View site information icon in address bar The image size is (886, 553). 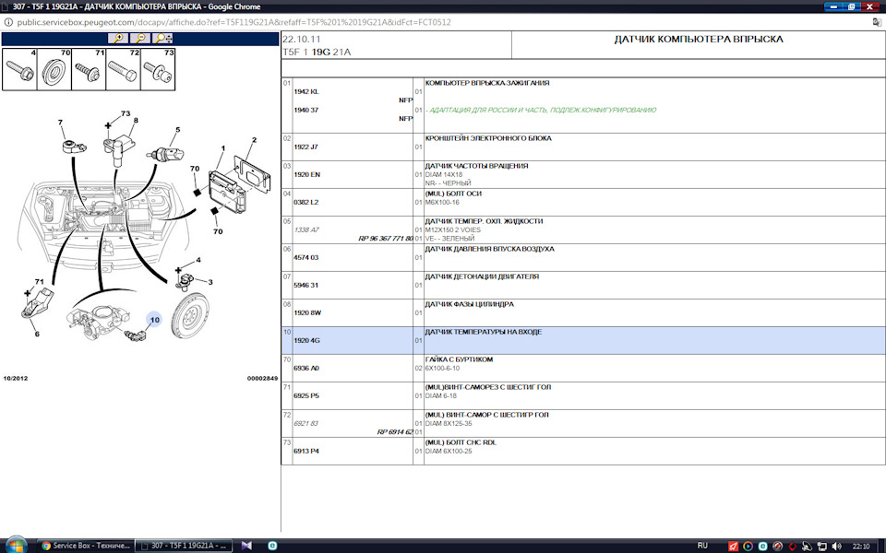[x=8, y=22]
